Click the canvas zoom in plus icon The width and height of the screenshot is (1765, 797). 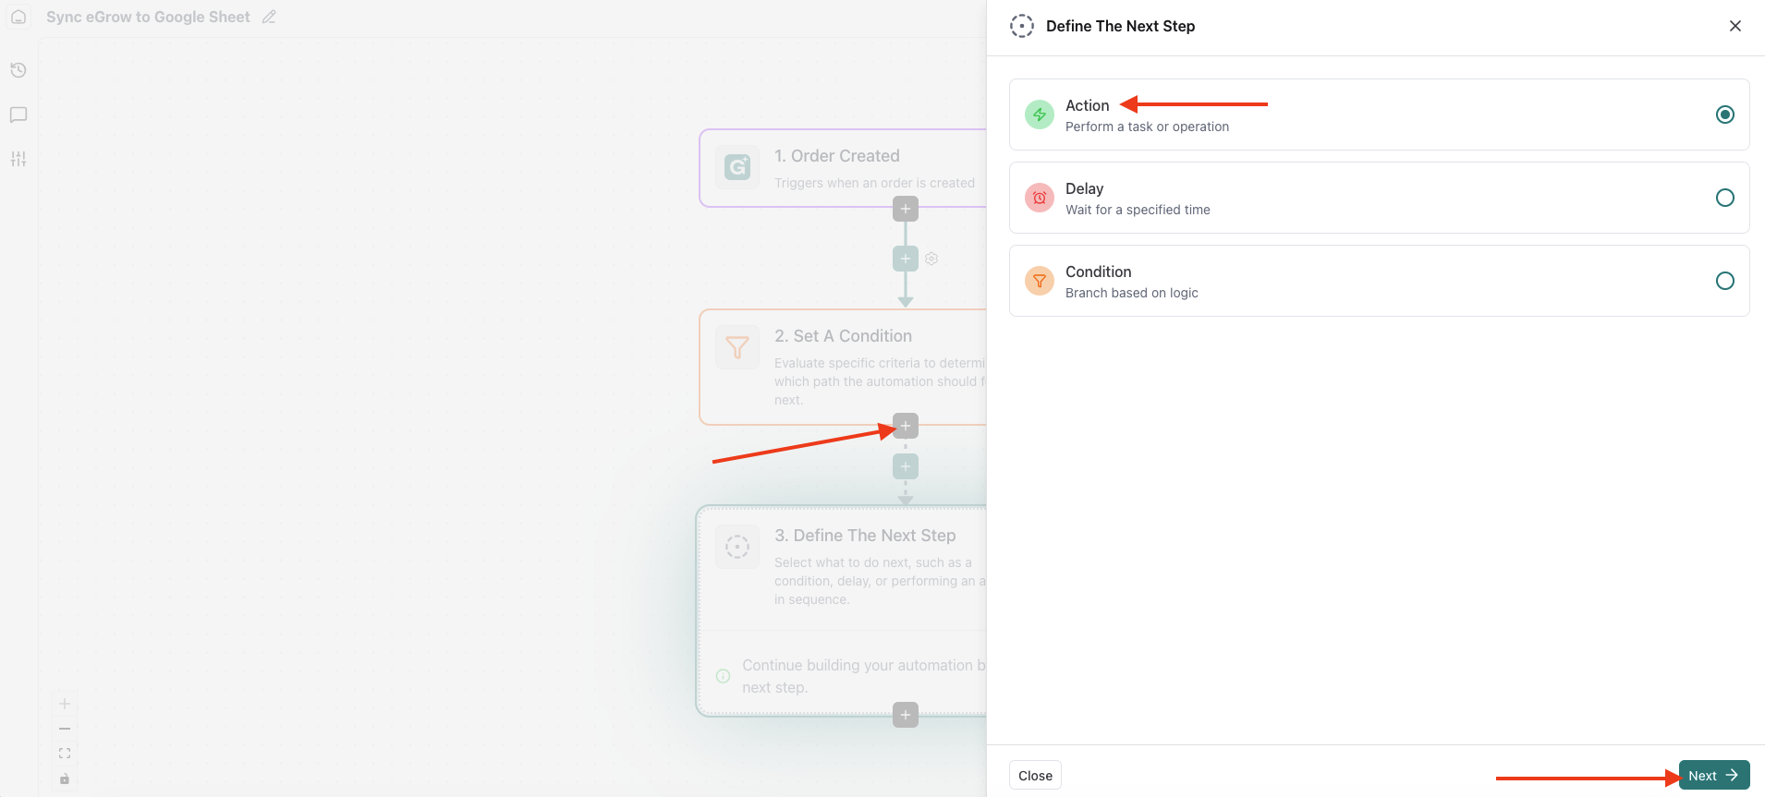point(65,704)
